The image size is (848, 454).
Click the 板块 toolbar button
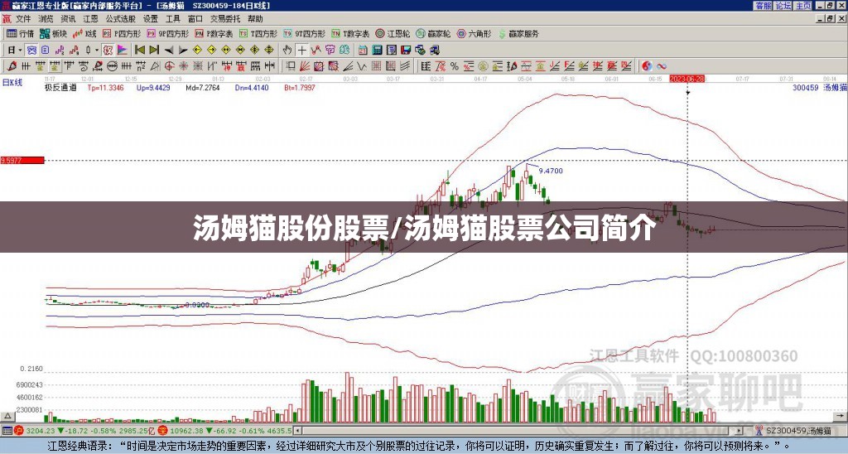pos(53,33)
